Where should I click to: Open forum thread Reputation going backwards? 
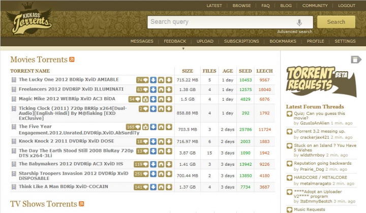click(323, 163)
